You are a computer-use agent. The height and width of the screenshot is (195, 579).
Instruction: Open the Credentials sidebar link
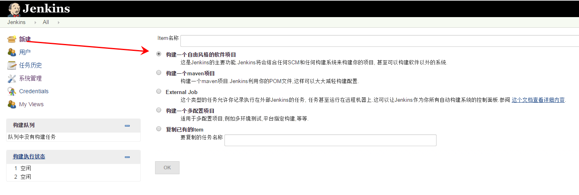pos(34,91)
